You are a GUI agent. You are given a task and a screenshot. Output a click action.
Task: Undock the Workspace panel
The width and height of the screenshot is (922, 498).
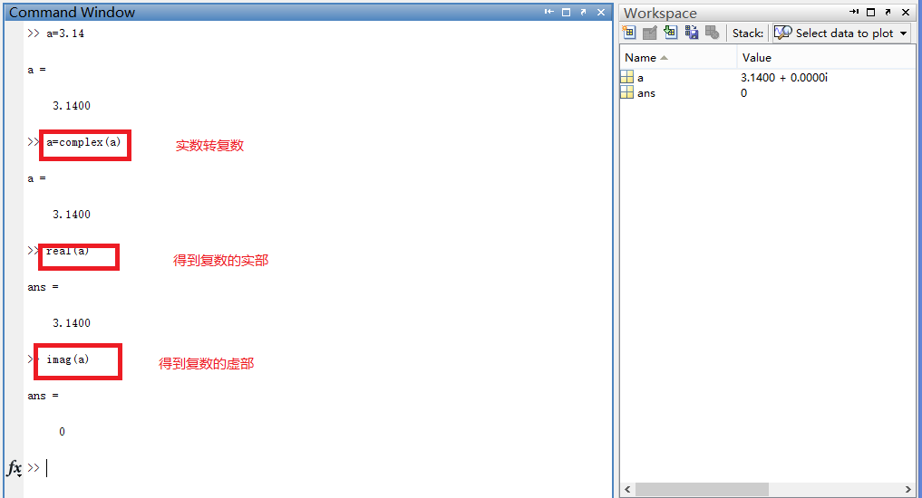(x=888, y=12)
